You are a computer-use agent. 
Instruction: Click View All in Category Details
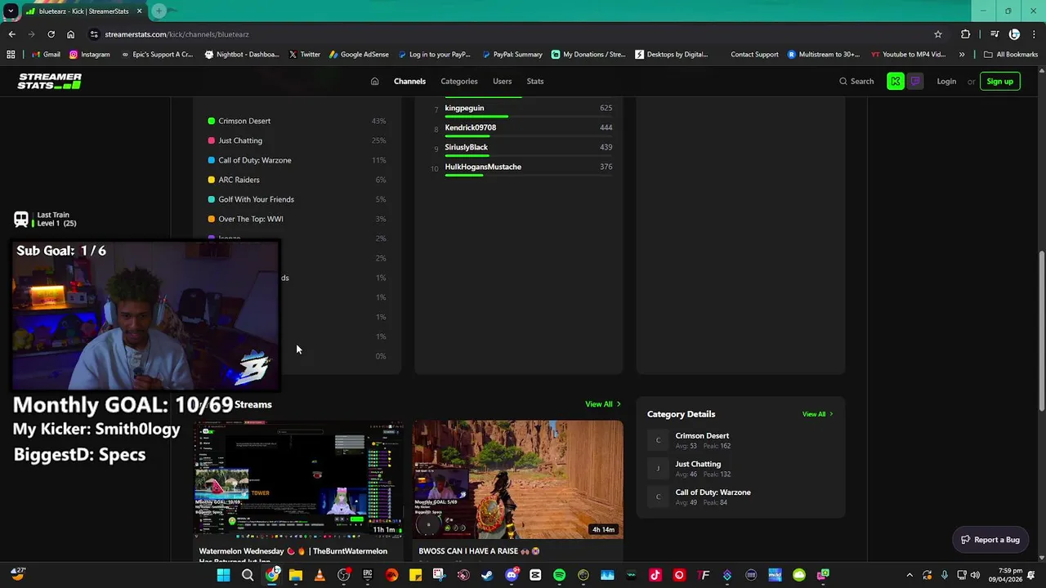817,414
